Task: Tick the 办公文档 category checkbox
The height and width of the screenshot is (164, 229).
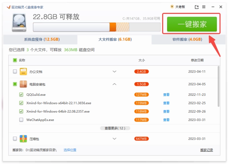Action: [x=15, y=72]
